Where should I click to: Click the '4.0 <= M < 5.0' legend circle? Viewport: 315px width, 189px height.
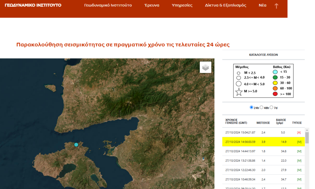tap(238, 84)
